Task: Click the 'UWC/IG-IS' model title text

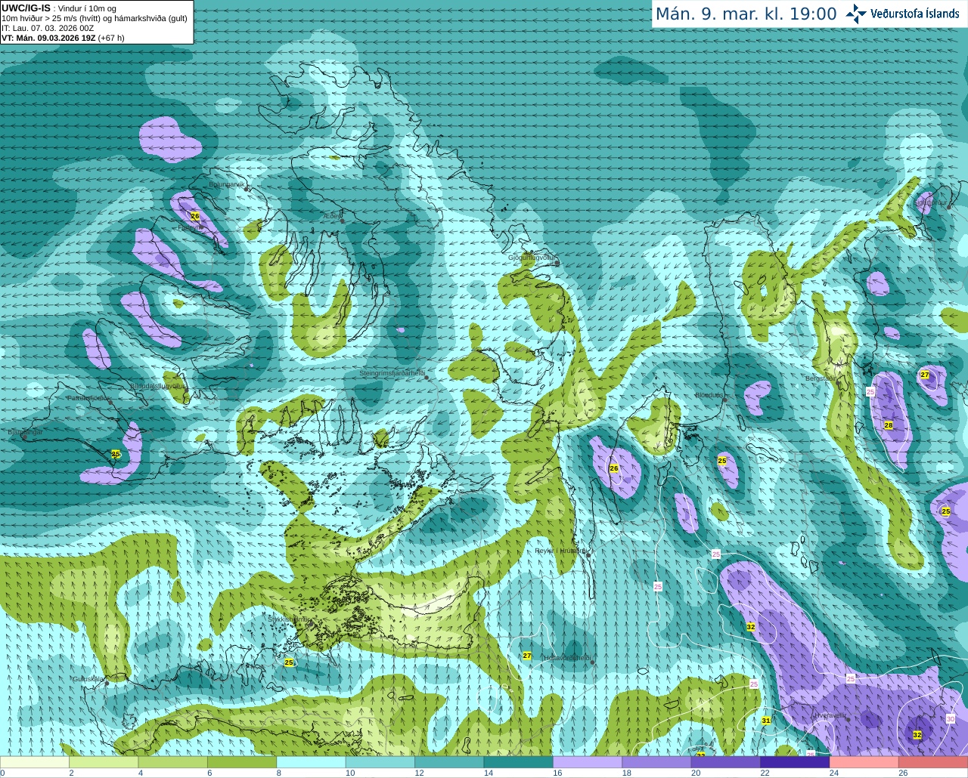Action: coord(26,8)
